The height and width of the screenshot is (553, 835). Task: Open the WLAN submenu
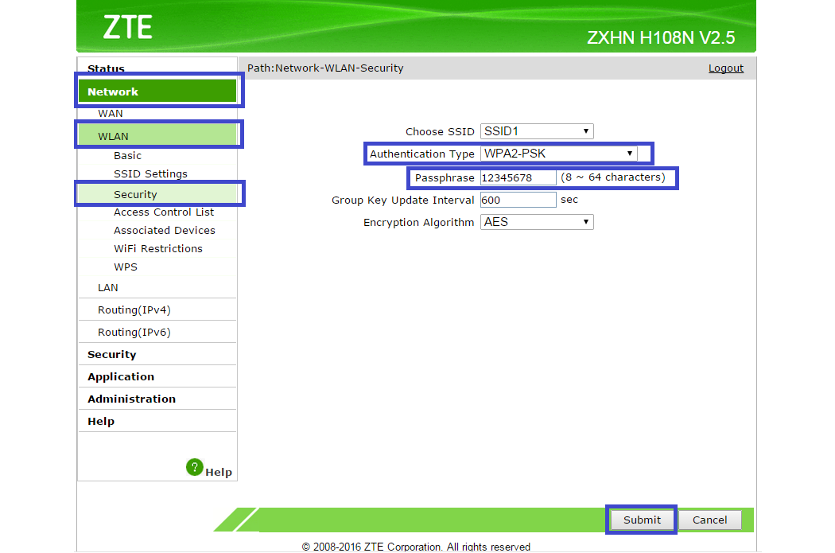coord(157,136)
